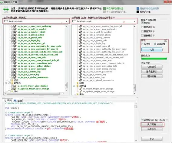This screenshot has width=172, height=143.
Task: Click the 函数 folder icon in source tree
Action: pos(12,80)
